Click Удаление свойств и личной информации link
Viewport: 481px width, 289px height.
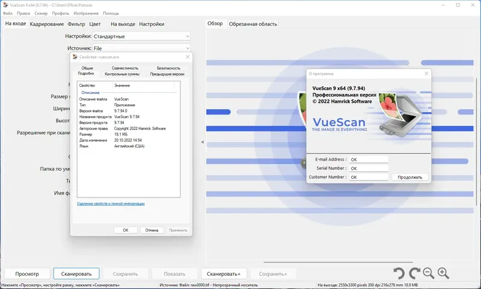coord(111,204)
